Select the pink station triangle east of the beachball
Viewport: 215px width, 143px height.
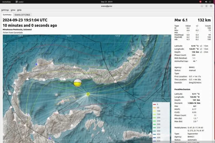[x=115, y=81]
